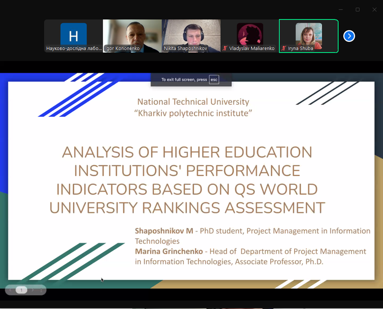Viewport: 383px width, 309px height.
Task: Advance to next slide using the right chevron
Action: [33, 290]
